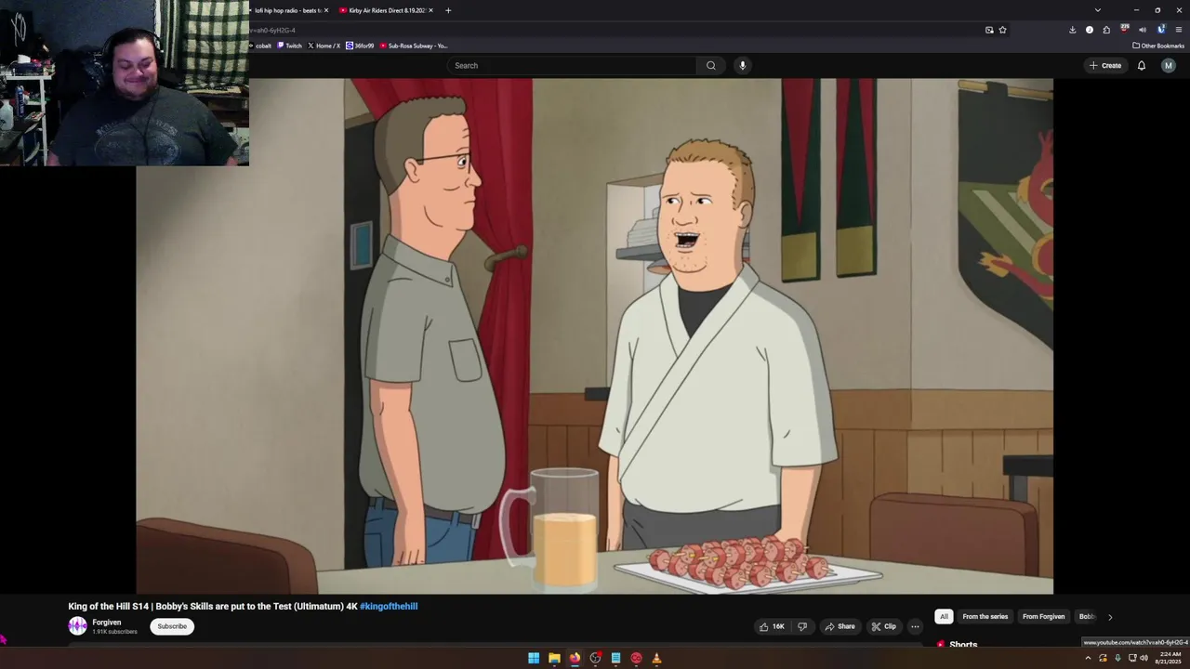Open the list all tabs dropdown
Image resolution: width=1190 pixels, height=669 pixels.
coord(1098,10)
